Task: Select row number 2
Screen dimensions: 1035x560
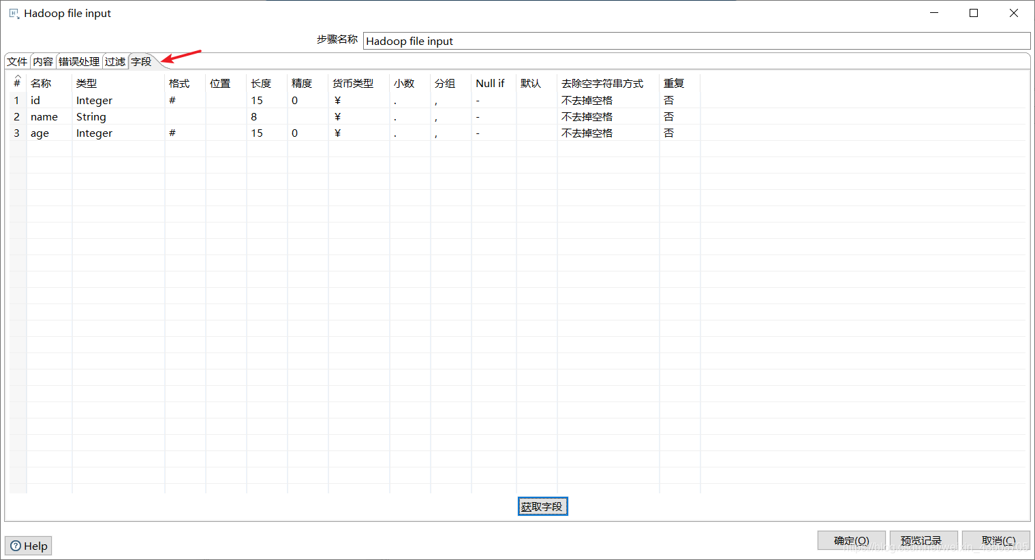Action: (x=18, y=116)
